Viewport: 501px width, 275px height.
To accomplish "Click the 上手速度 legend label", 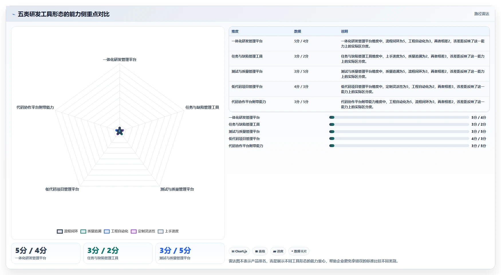I will pyautogui.click(x=172, y=231).
